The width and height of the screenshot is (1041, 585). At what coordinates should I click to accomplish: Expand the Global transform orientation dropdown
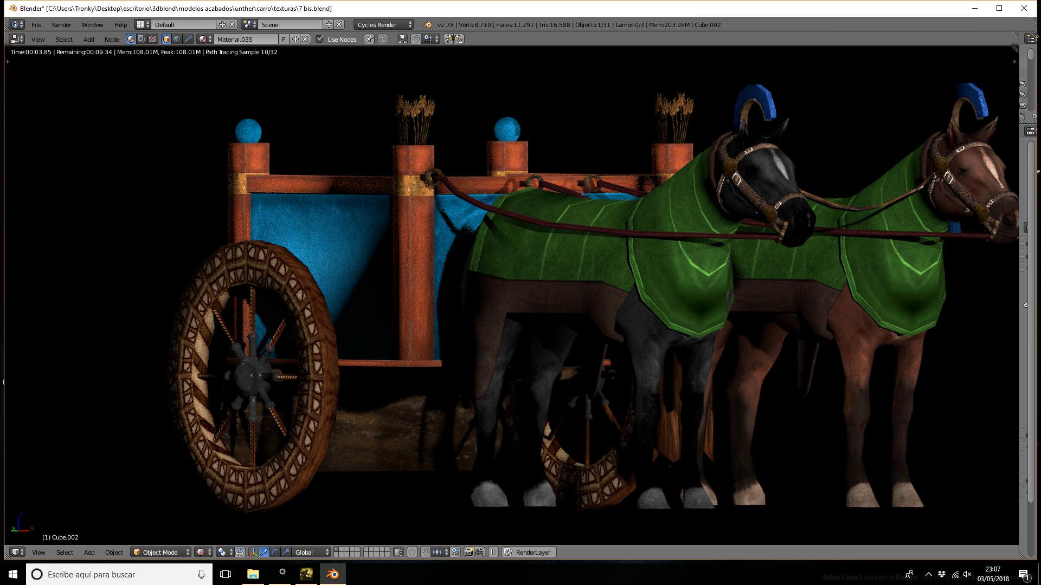(x=311, y=552)
